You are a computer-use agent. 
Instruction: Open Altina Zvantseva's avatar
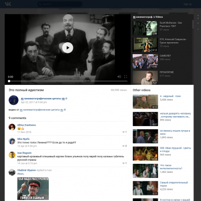coord(12,127)
